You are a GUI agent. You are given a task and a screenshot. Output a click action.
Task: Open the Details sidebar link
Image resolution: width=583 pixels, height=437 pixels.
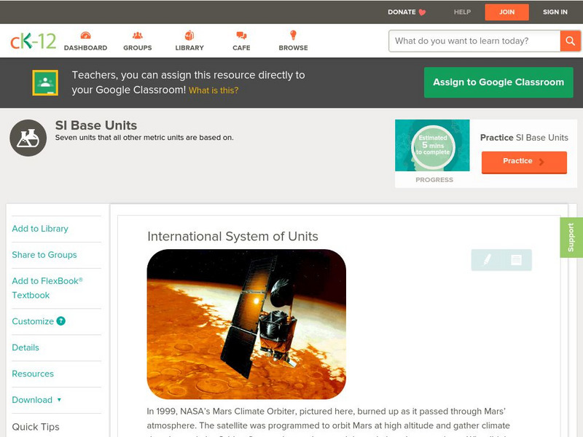26,347
